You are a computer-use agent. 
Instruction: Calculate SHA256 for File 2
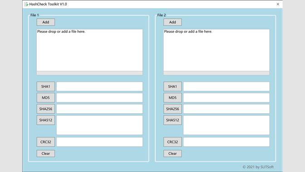172,109
